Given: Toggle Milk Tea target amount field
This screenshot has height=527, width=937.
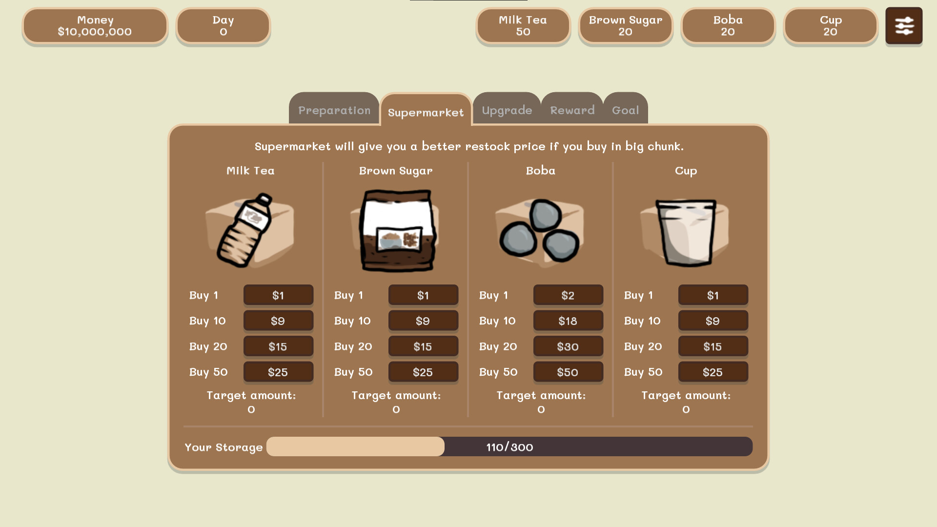Looking at the screenshot, I should [x=251, y=402].
